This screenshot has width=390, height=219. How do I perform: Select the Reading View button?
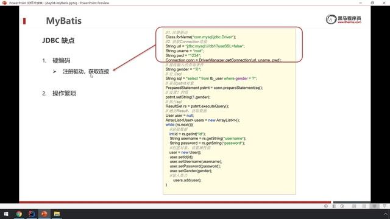click(x=374, y=206)
